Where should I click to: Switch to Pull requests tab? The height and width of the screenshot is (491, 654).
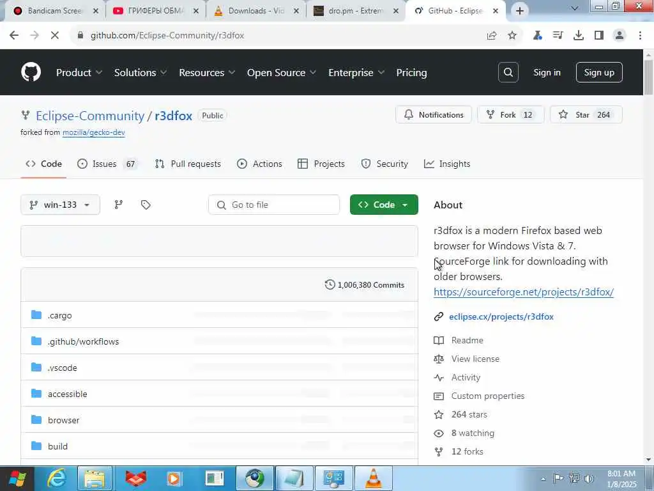pyautogui.click(x=188, y=164)
